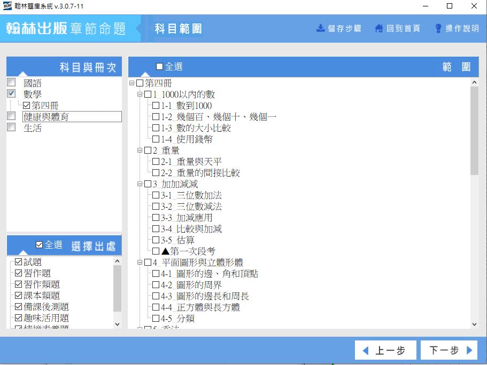
Task: Check 1-1_數到1000 section
Action: click(156, 106)
